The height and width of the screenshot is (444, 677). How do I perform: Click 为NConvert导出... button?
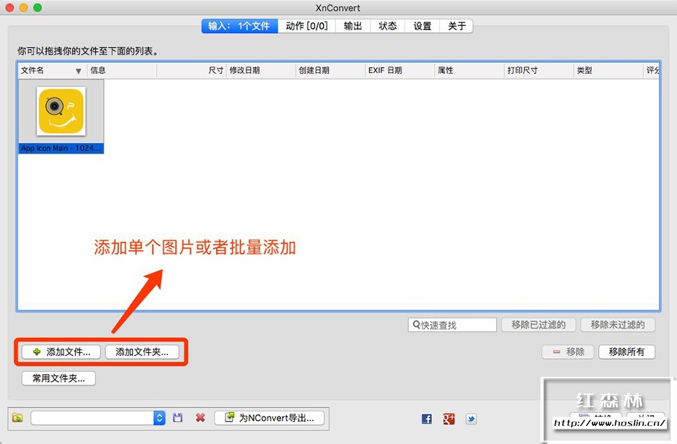[269, 418]
